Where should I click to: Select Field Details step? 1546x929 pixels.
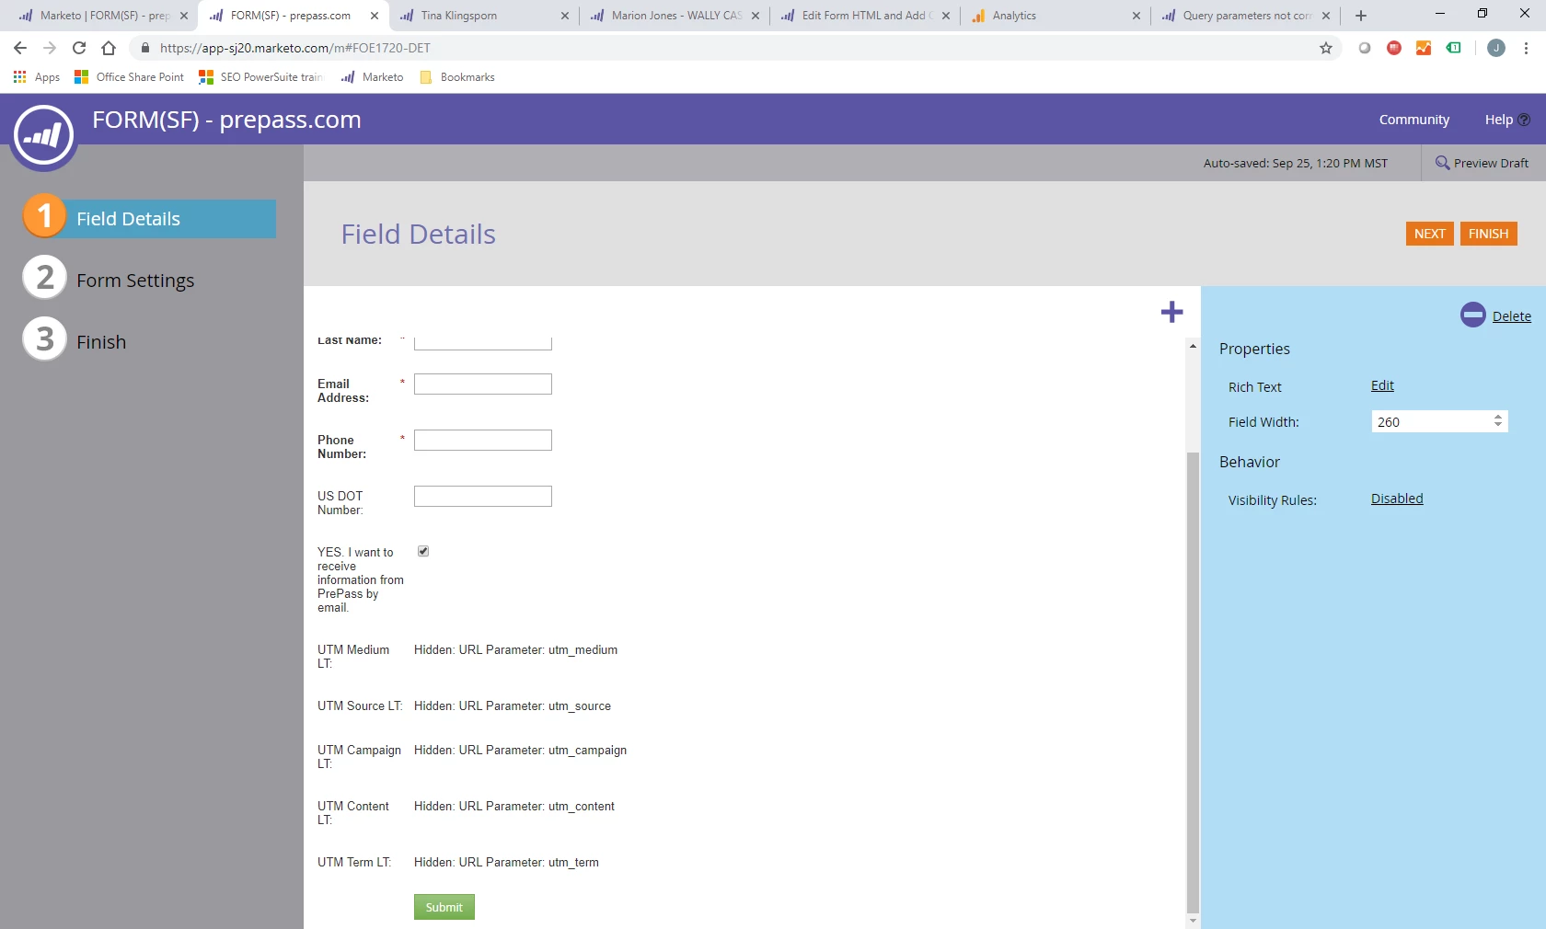coord(149,218)
